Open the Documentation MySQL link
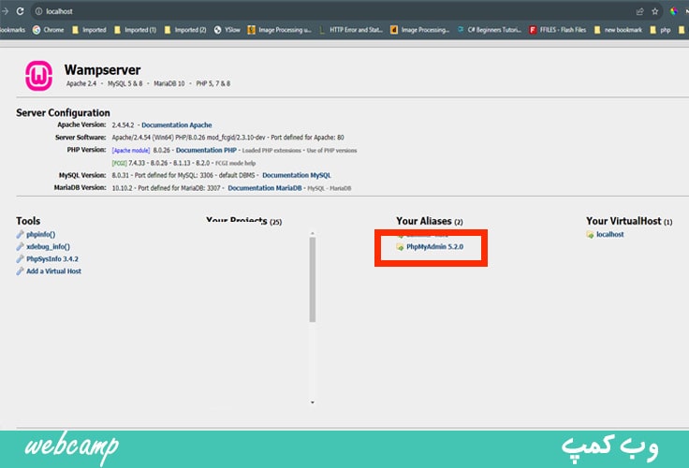 click(x=297, y=175)
